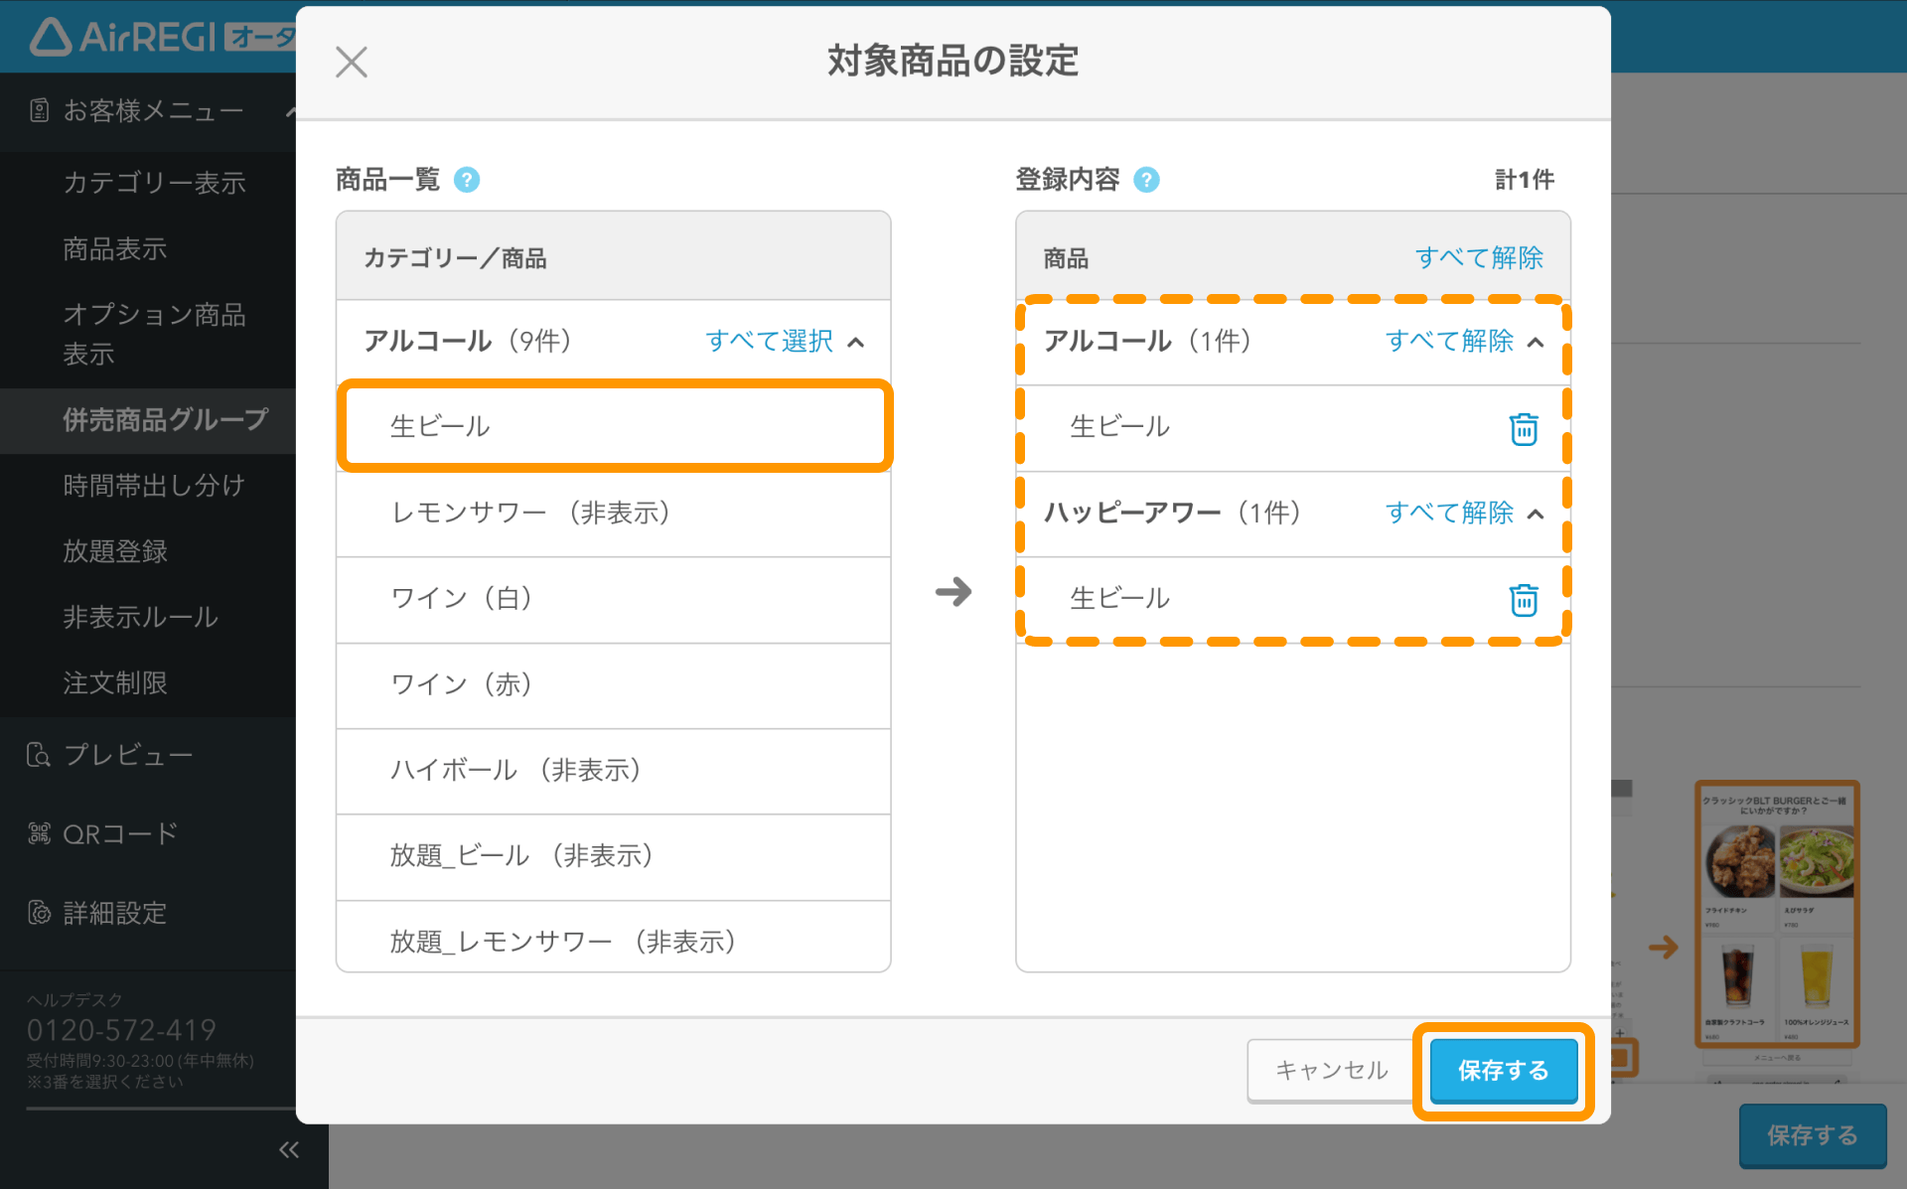This screenshot has width=1907, height=1189.
Task: Open QRコード menu item
Action: [120, 833]
